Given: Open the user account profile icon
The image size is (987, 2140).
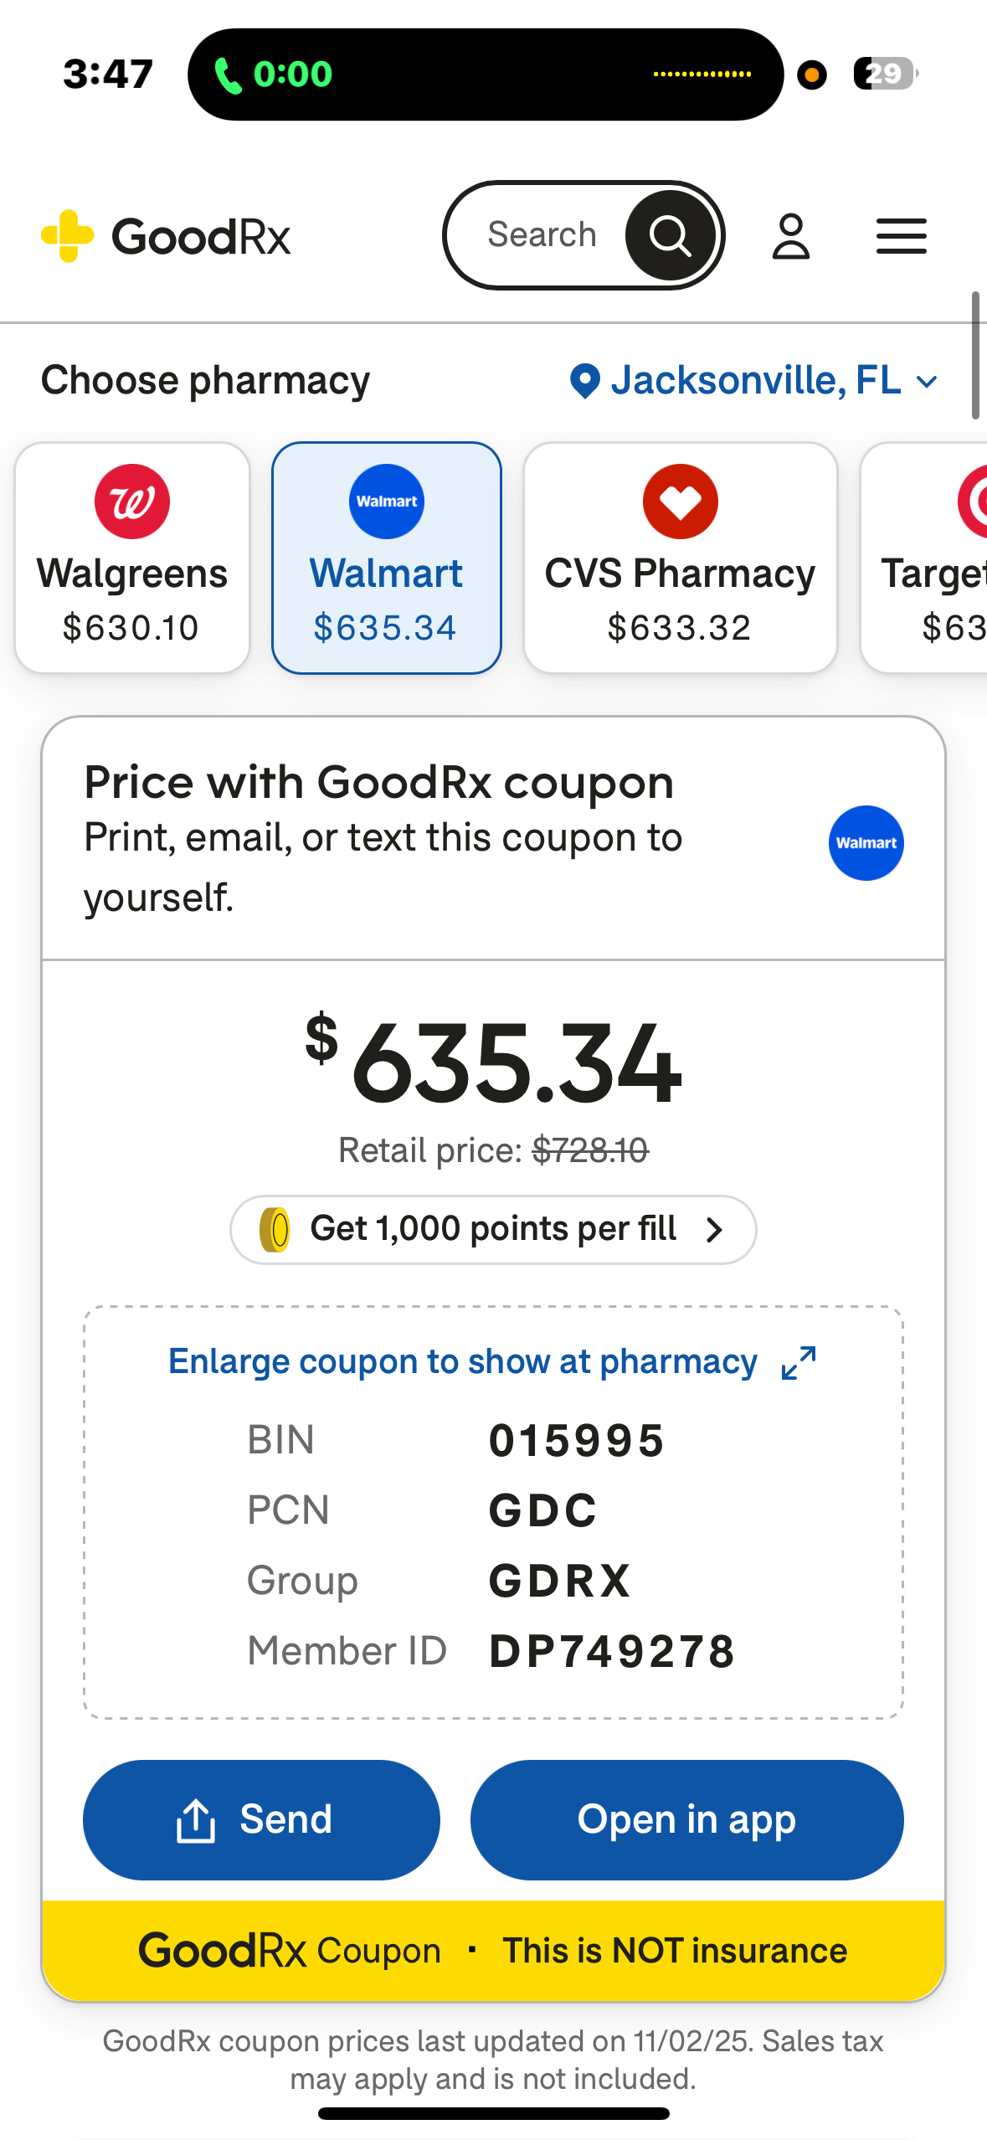Looking at the screenshot, I should 790,236.
